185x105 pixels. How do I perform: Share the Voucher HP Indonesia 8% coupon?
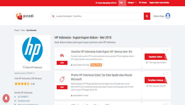pyautogui.click(x=164, y=50)
